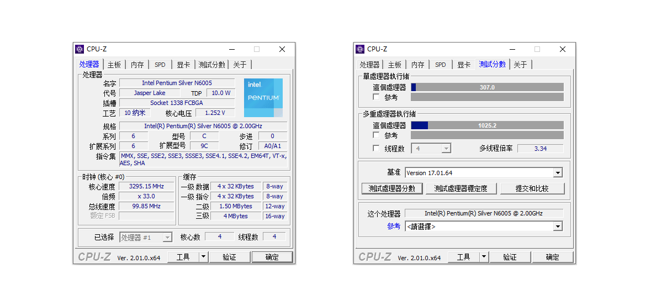The width and height of the screenshot is (651, 300).
Task: Click the 核心速度 3295.15 MHz value
Action: 146,186
